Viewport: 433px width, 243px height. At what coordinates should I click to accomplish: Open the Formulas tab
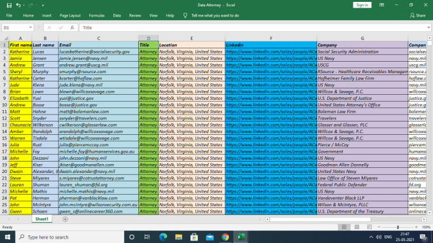click(97, 16)
